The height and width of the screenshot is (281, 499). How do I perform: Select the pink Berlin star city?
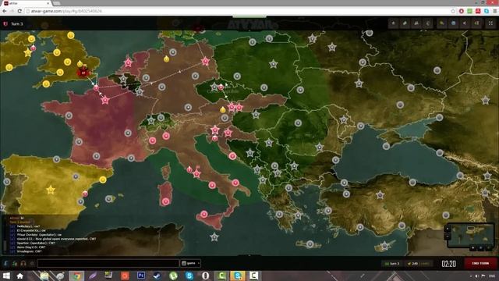pyautogui.click(x=205, y=61)
